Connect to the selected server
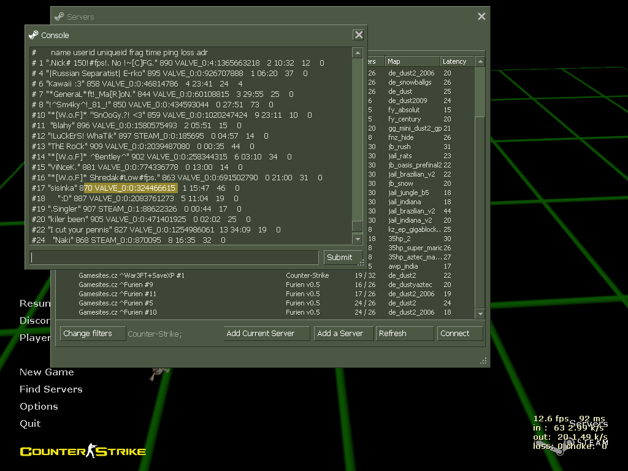Viewport: 628px width, 471px height. coord(460,333)
